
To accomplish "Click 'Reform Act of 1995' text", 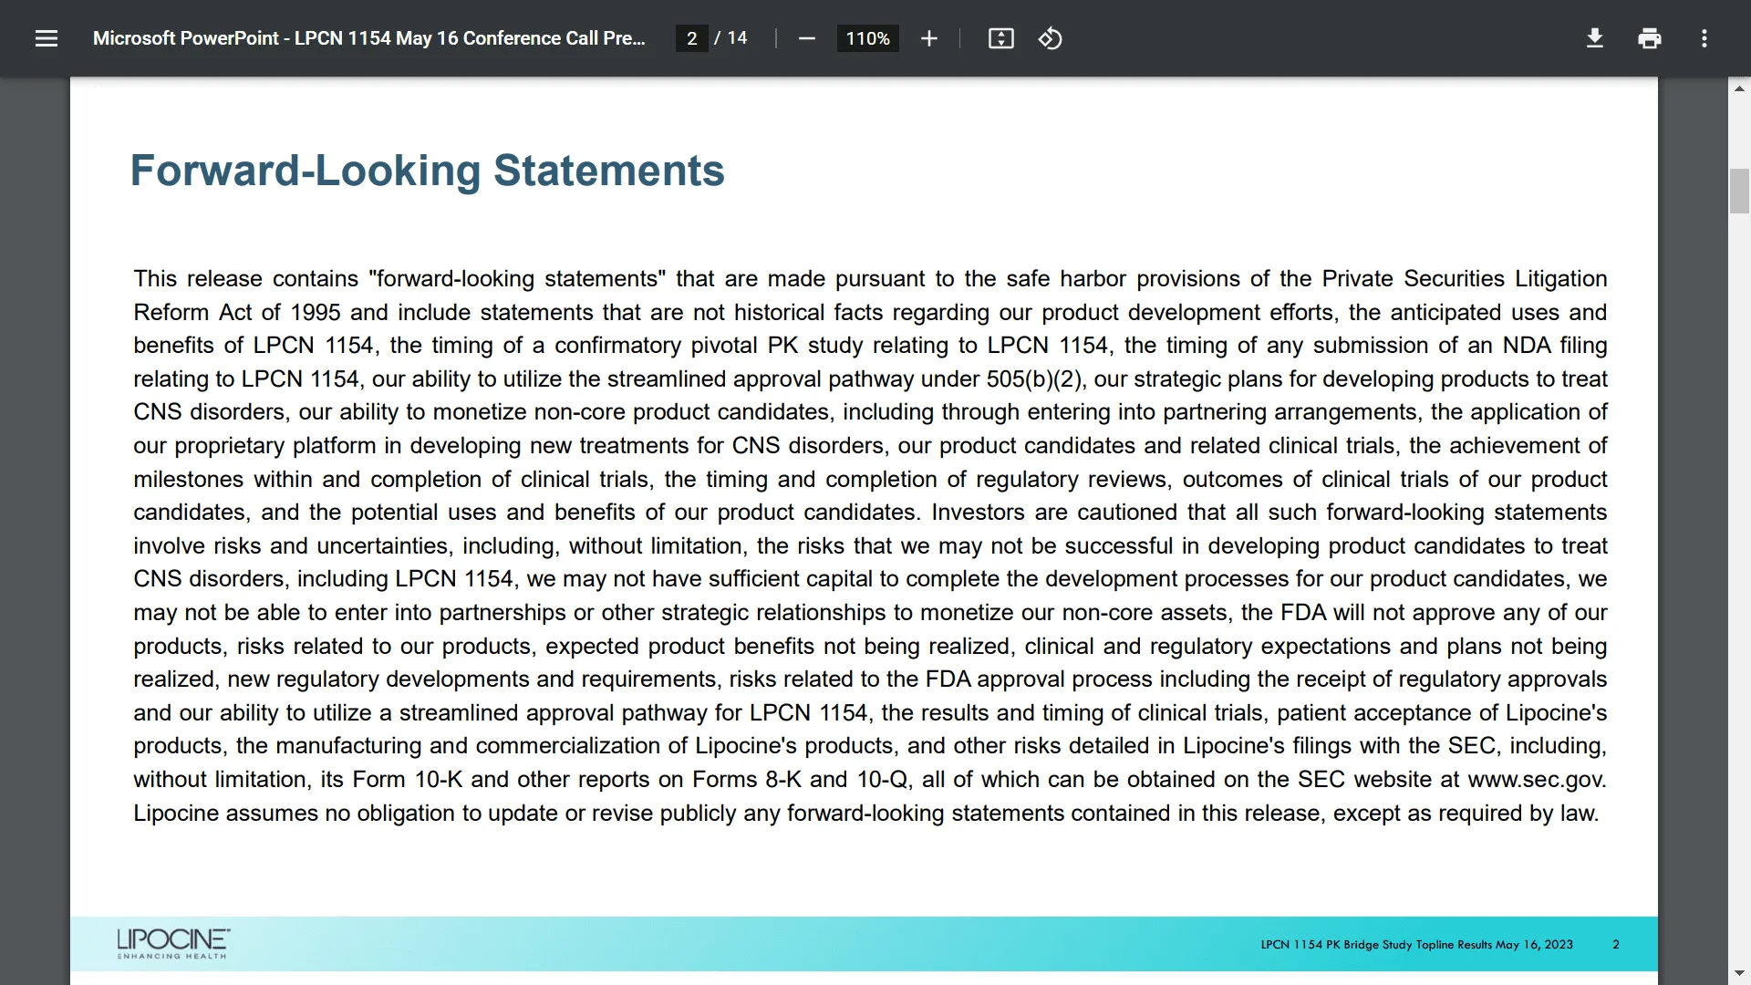I will pos(237,313).
